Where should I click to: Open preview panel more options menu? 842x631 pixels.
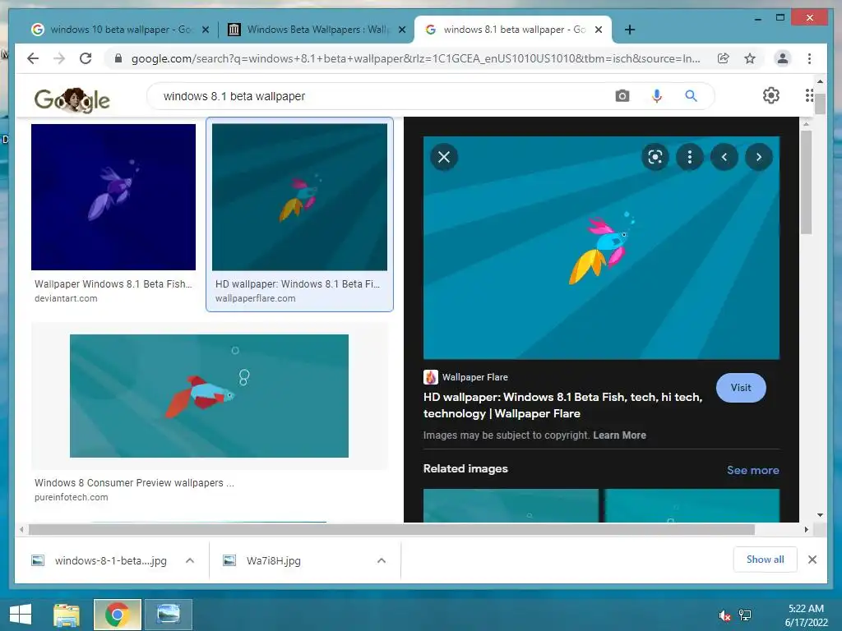(x=690, y=157)
